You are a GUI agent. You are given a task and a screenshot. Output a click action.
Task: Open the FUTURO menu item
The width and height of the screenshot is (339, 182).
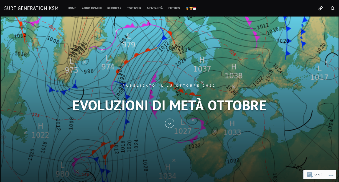(174, 8)
